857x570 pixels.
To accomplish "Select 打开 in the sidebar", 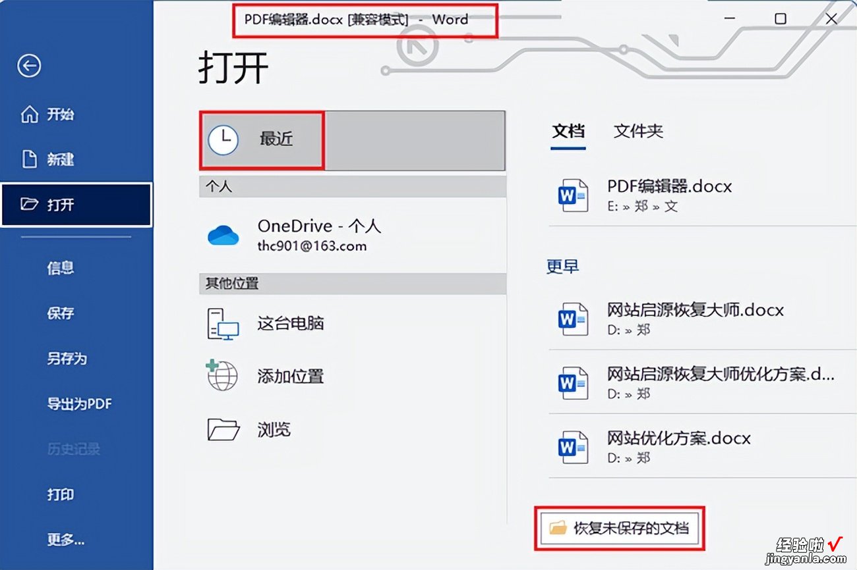I will click(76, 205).
